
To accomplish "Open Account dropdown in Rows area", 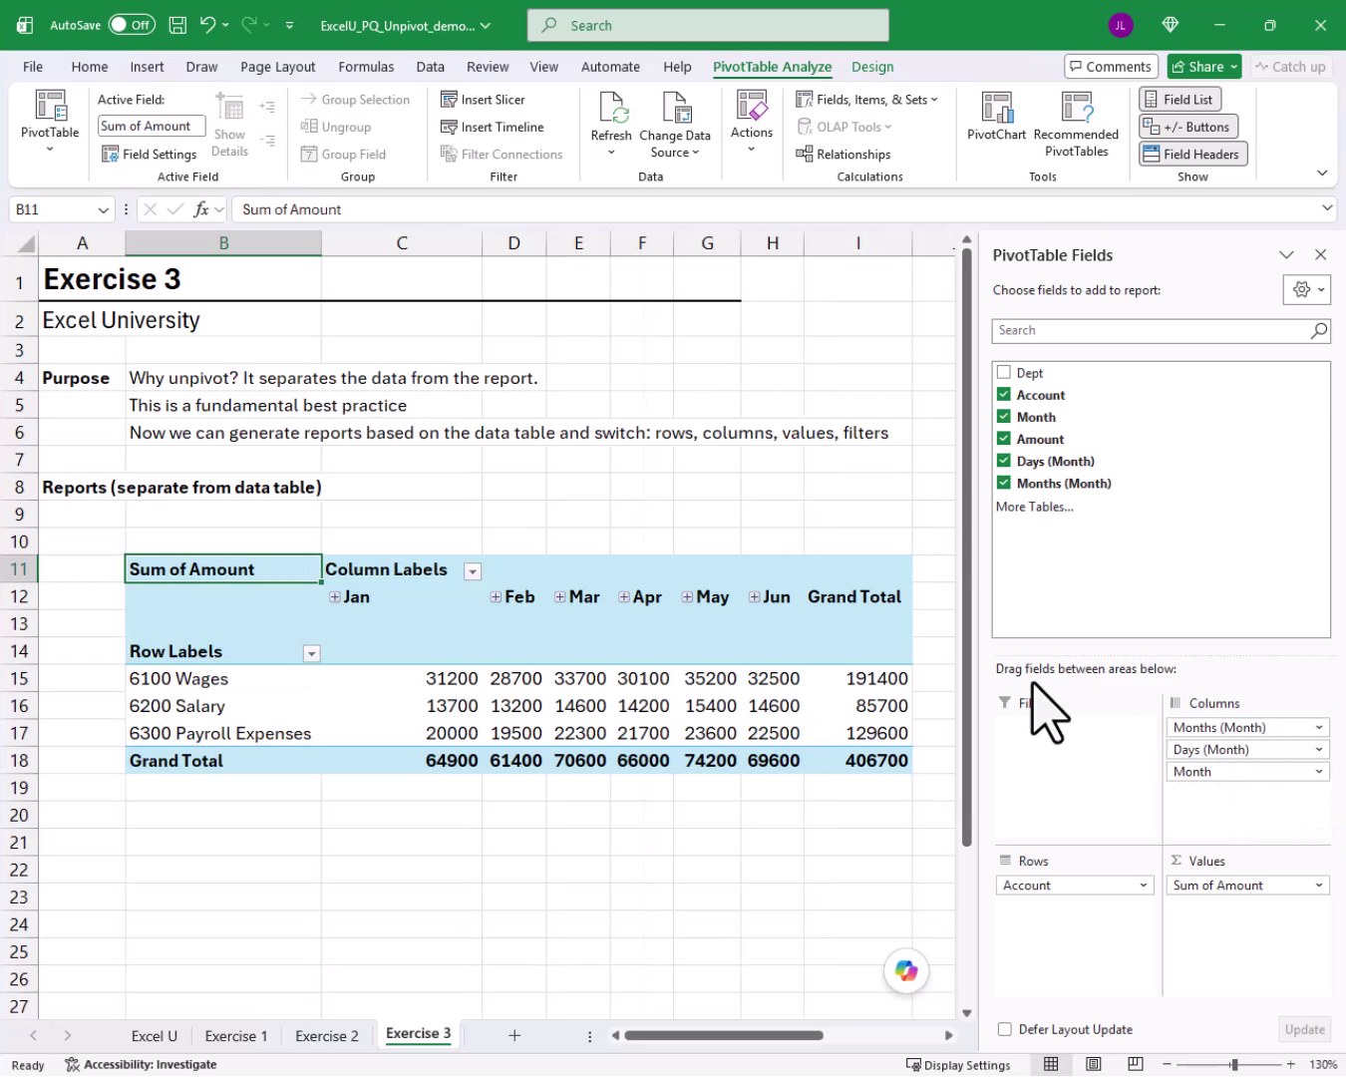I will click(1144, 885).
